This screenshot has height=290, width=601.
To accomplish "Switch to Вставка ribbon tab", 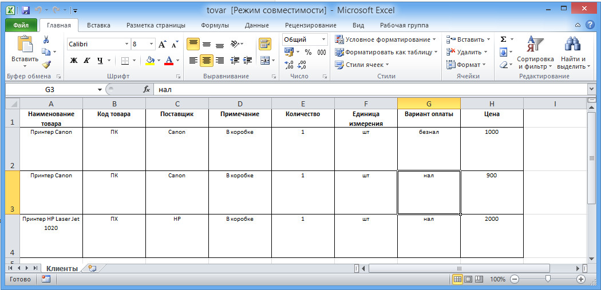I will 98,25.
